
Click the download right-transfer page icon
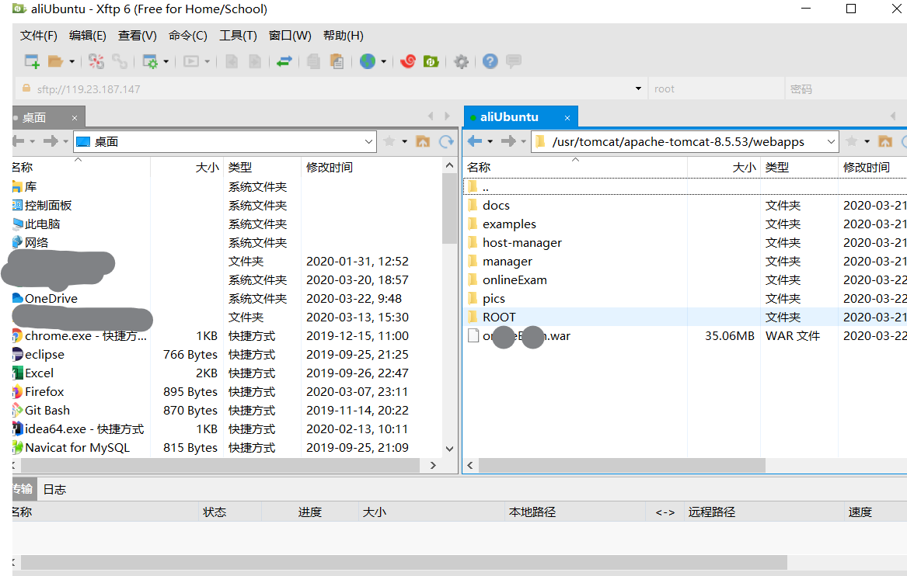pyautogui.click(x=254, y=61)
